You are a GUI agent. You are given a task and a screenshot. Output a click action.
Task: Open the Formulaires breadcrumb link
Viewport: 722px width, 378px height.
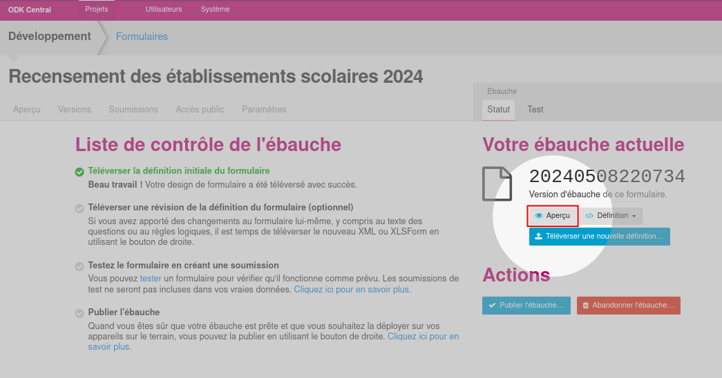pyautogui.click(x=142, y=37)
